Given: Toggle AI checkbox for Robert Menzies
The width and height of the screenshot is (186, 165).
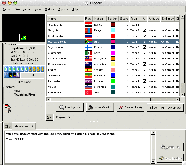Looking at the screenshot, I should [x=144, y=64].
